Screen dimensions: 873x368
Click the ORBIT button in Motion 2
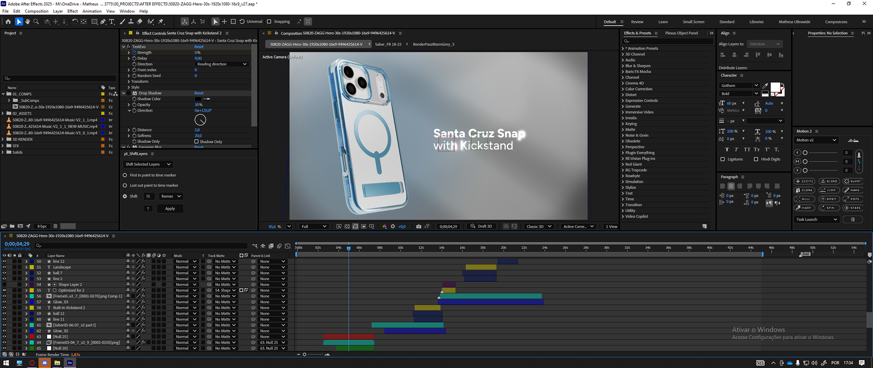point(829,199)
